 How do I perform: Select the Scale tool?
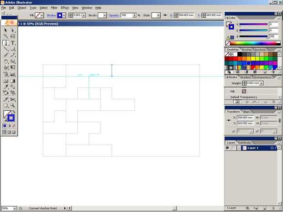click(x=12, y=61)
